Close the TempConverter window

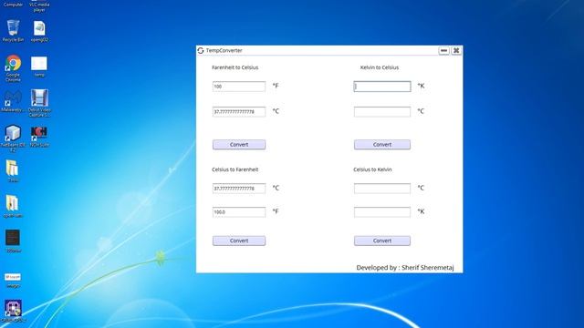click(x=456, y=51)
